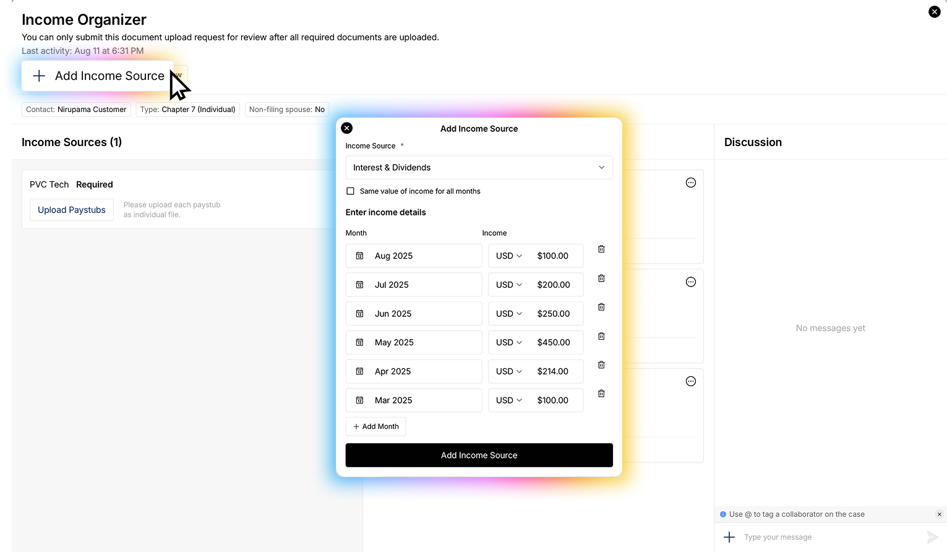The height and width of the screenshot is (552, 947).
Task: Delete the Mar 2025 income row
Action: coord(601,394)
